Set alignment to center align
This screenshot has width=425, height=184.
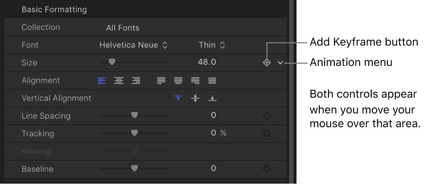pyautogui.click(x=119, y=80)
